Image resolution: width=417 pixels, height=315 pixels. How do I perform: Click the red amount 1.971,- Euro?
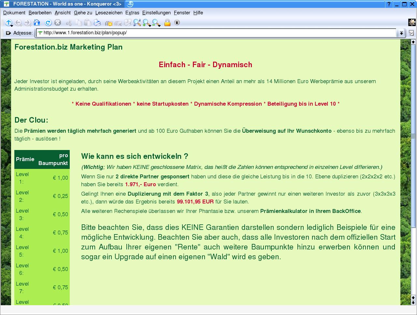[x=140, y=184]
